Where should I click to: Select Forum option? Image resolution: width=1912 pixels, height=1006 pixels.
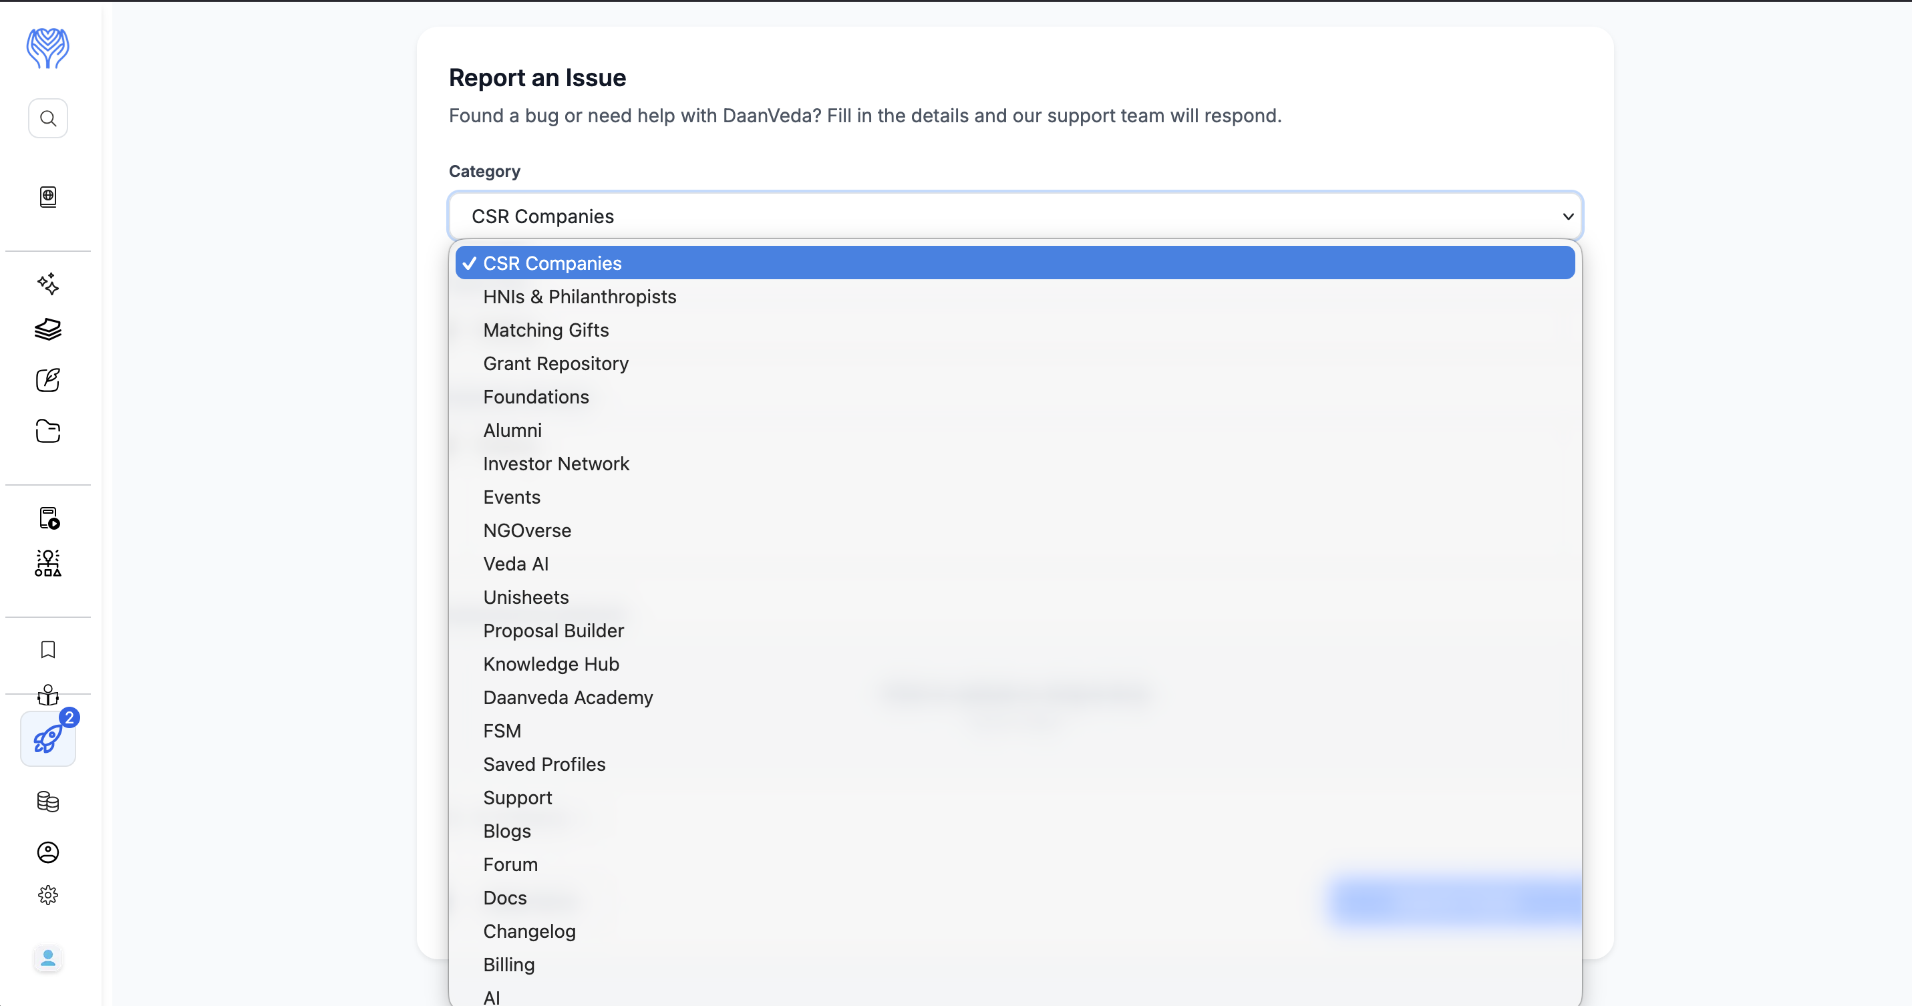click(1015, 864)
